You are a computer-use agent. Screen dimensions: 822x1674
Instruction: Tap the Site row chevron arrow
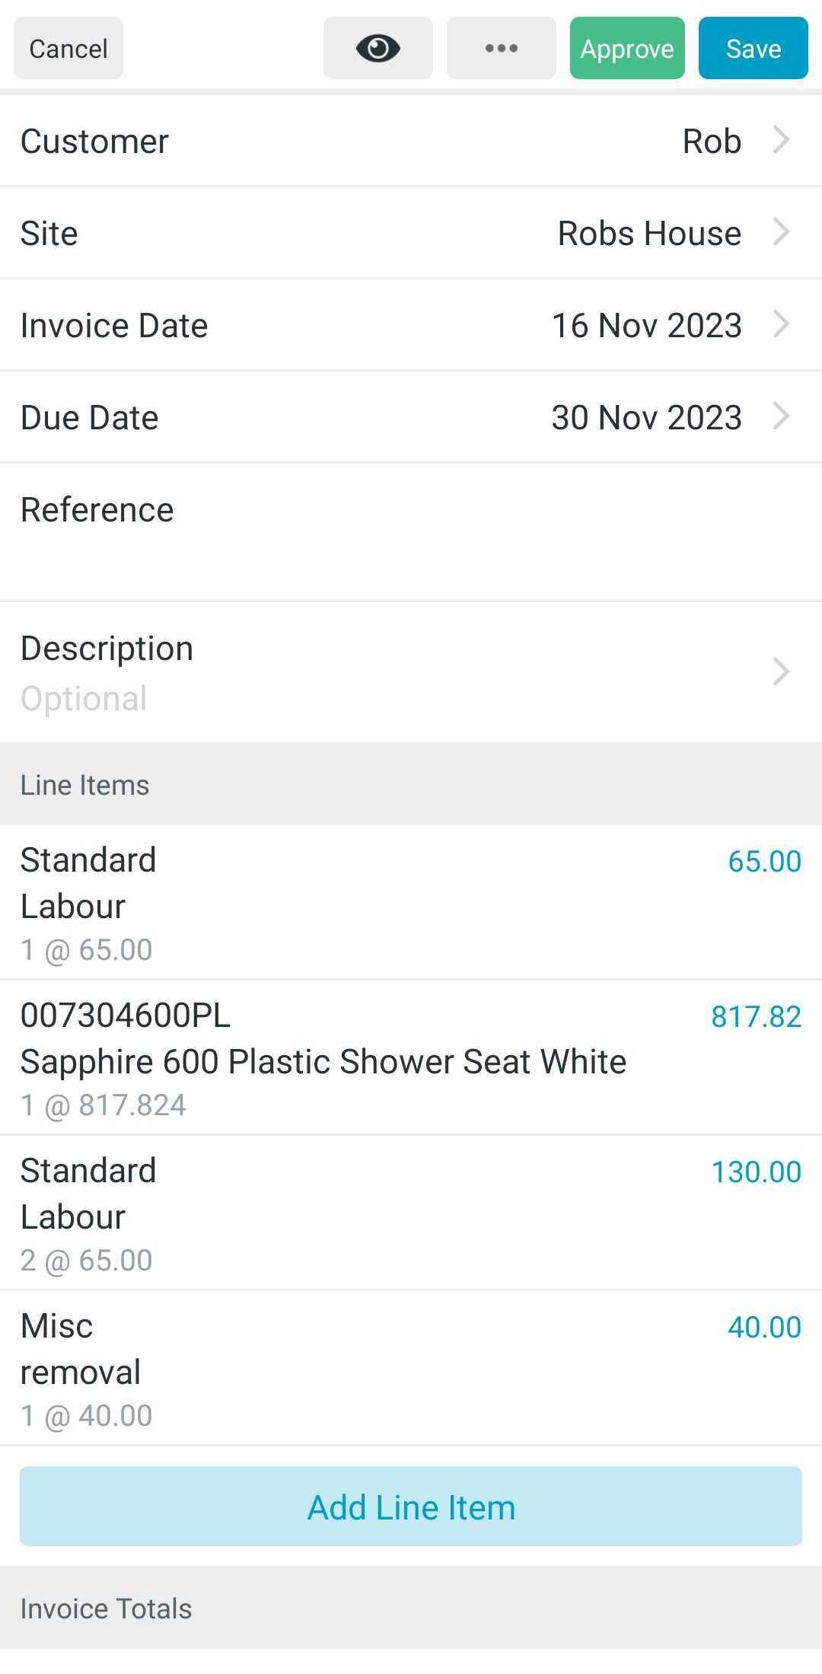pos(781,232)
